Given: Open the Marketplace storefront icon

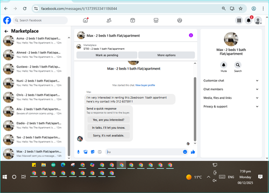Looking at the screenshot, I should pyautogui.click(x=156, y=20).
